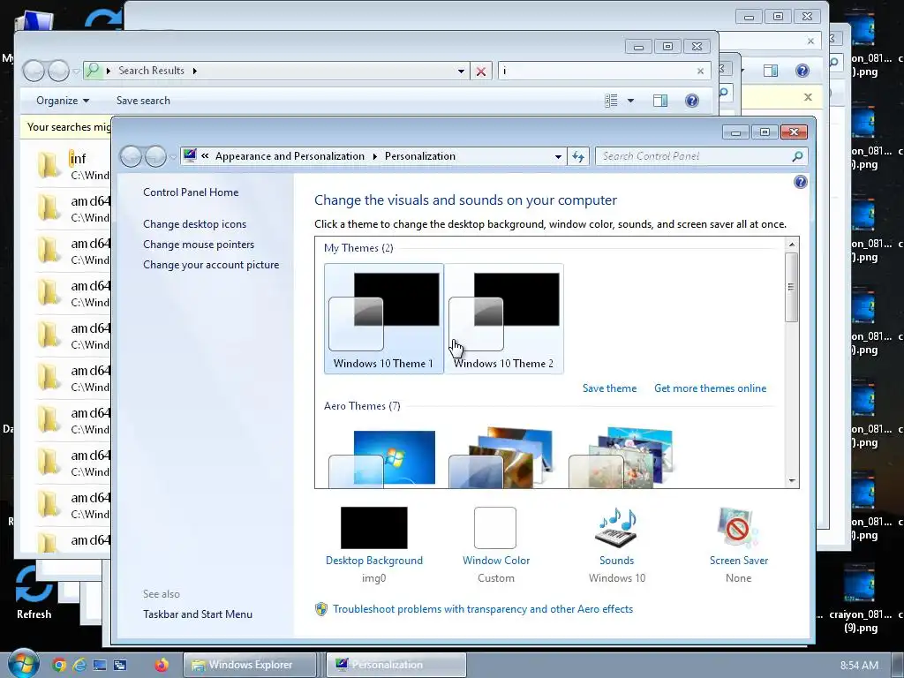Open the breadcrumb arrow after Appearance and Personalization
The height and width of the screenshot is (678, 904).
coord(374,156)
